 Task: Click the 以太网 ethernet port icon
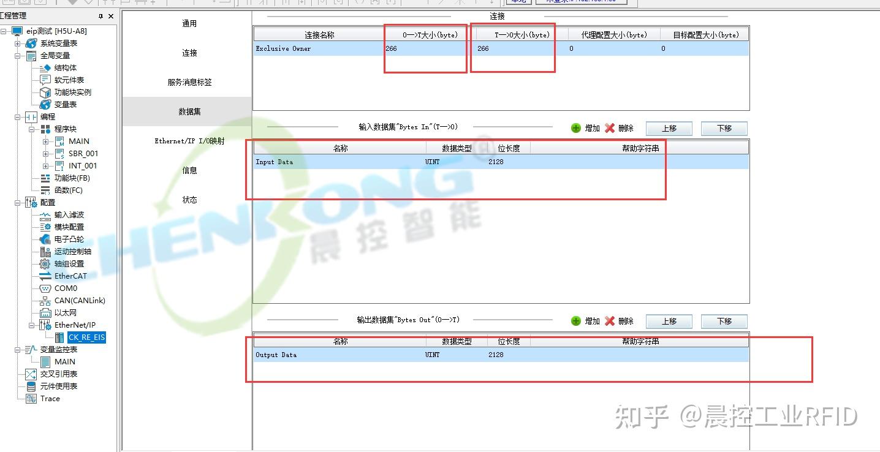point(45,313)
